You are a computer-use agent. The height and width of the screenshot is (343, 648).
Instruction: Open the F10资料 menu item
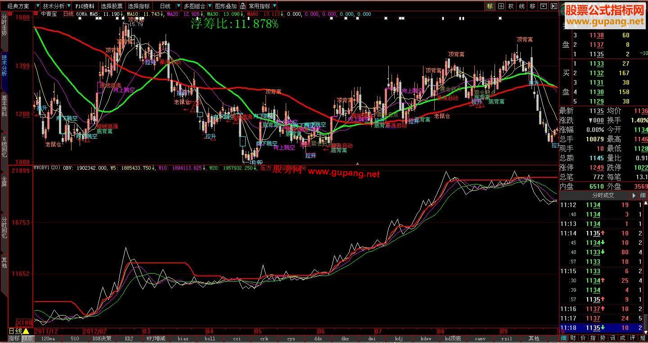coord(85,6)
